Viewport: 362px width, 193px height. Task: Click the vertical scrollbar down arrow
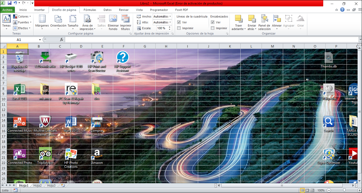click(360, 181)
